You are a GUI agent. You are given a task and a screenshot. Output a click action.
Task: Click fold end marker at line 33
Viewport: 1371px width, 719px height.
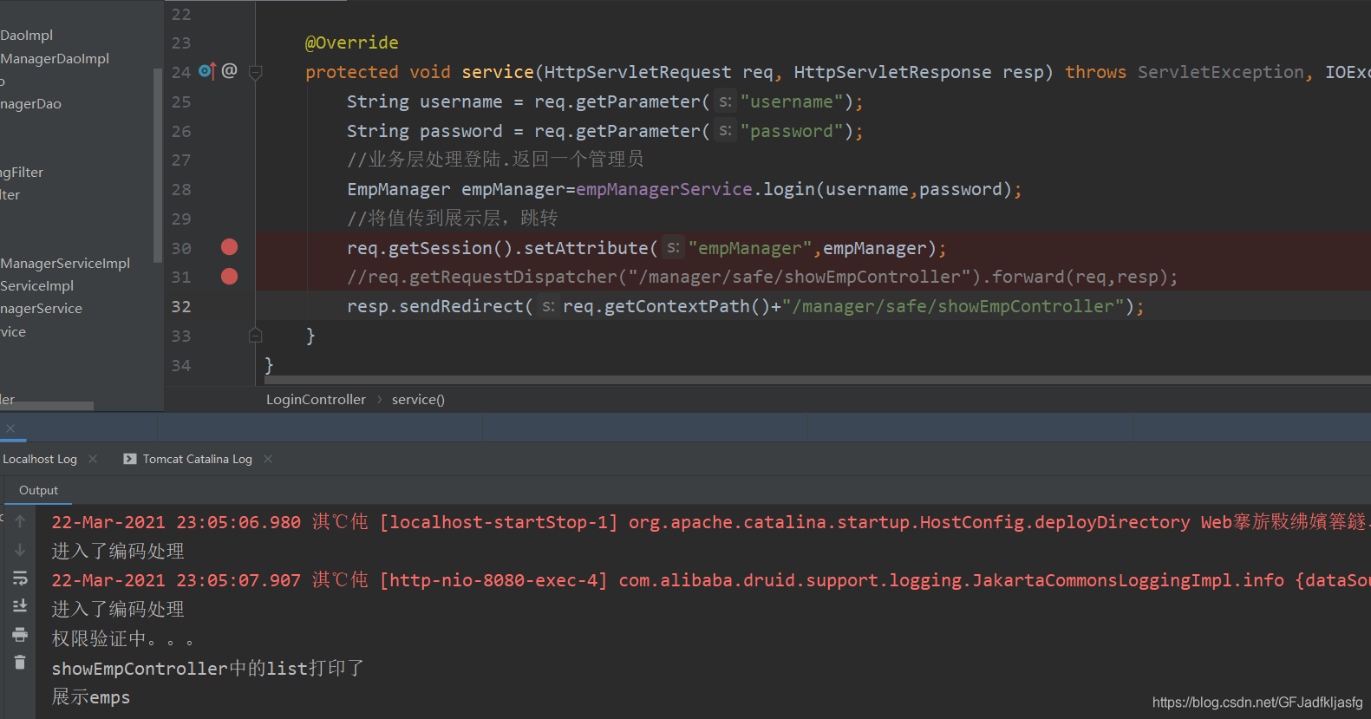256,335
